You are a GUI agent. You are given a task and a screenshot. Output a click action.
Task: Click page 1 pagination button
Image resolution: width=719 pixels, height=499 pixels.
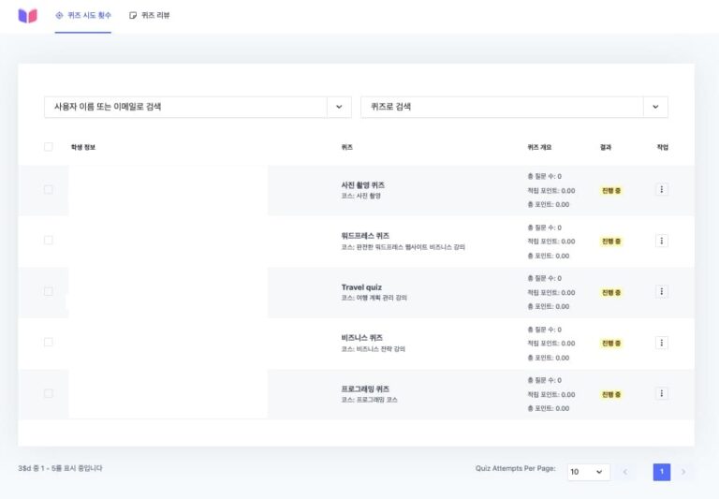pos(662,472)
